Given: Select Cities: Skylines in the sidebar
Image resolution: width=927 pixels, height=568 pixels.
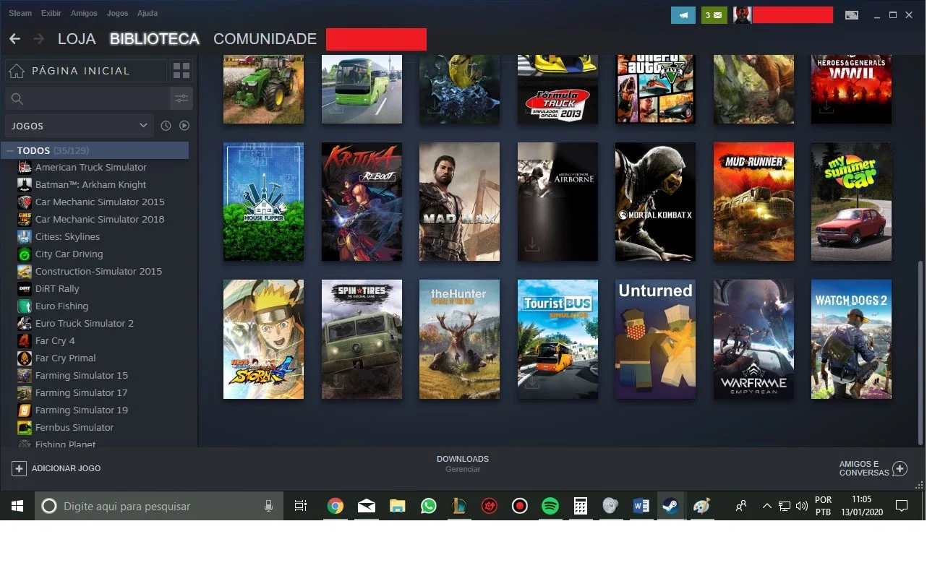Looking at the screenshot, I should 67,236.
